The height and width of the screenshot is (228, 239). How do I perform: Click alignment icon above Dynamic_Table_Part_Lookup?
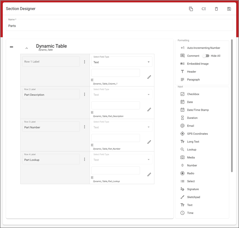coord(92,177)
